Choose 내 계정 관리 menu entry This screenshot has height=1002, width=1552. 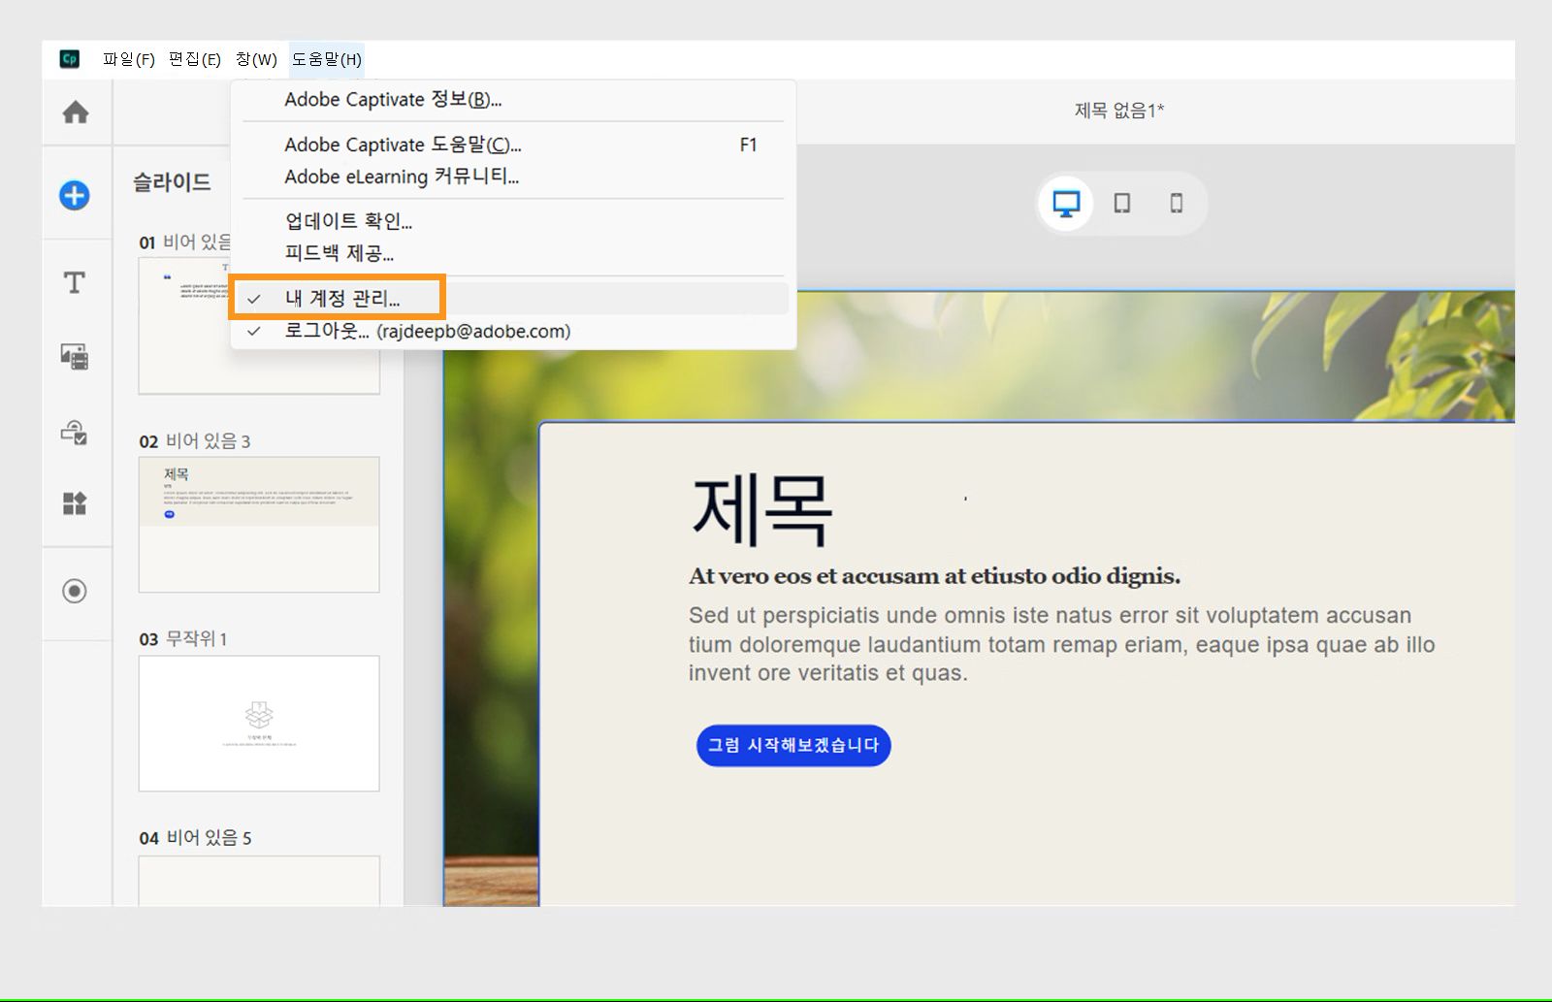pos(513,299)
